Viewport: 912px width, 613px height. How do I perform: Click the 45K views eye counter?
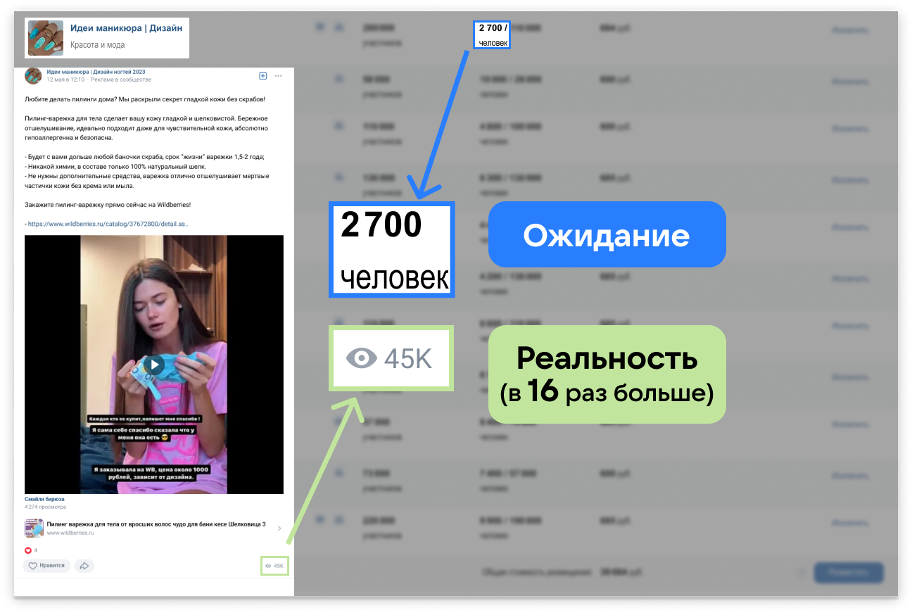tap(274, 566)
